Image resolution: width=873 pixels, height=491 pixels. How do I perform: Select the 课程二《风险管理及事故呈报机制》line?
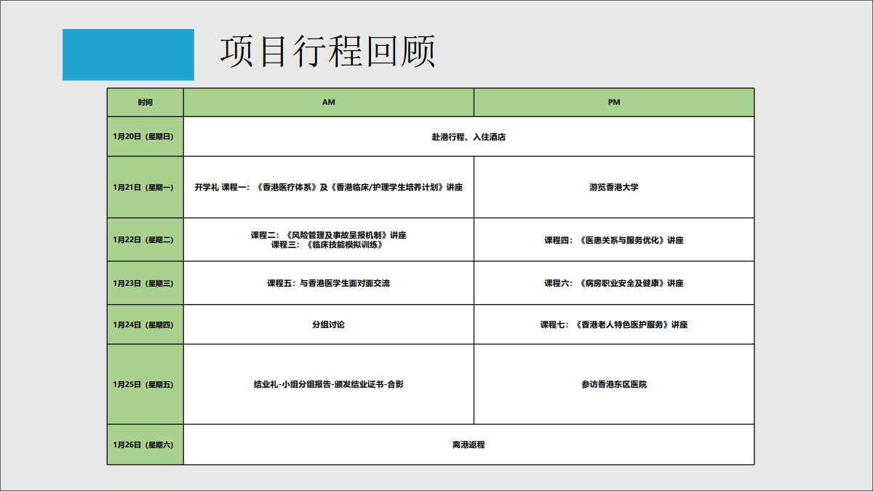point(329,235)
